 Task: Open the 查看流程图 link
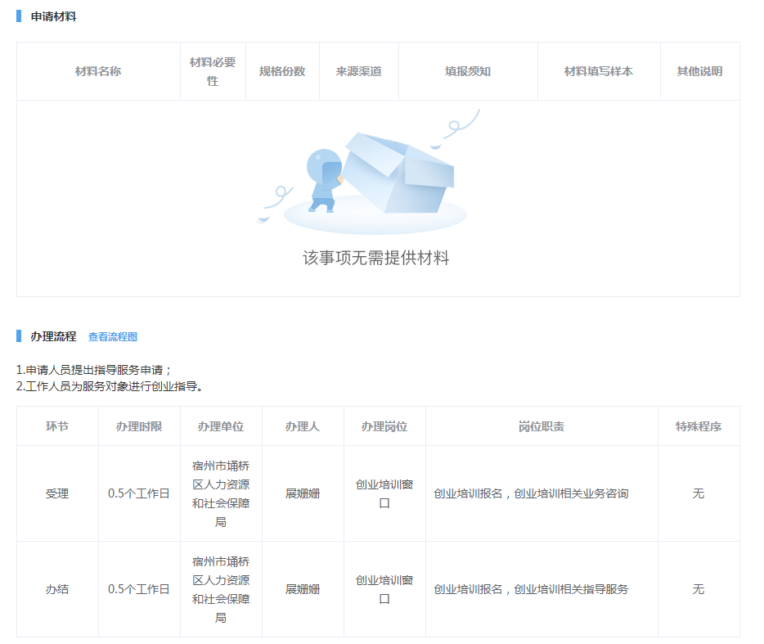click(x=113, y=337)
